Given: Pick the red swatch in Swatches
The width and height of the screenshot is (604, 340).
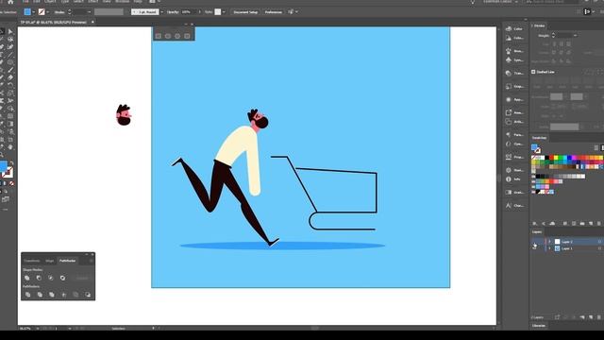Looking at the screenshot, I should tap(551, 158).
